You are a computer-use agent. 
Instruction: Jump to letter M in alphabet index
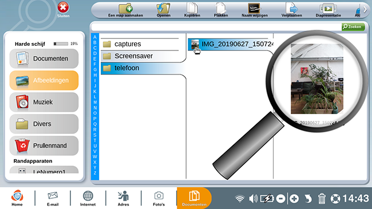click(95, 102)
